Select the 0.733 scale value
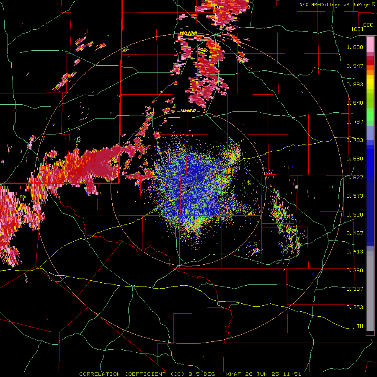The height and width of the screenshot is (377, 377). [x=355, y=140]
